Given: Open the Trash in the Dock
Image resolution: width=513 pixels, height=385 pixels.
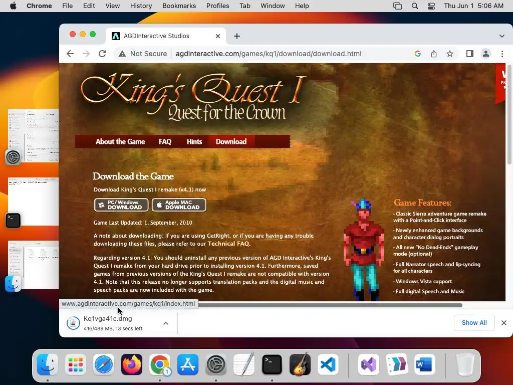Looking at the screenshot, I should click(465, 364).
